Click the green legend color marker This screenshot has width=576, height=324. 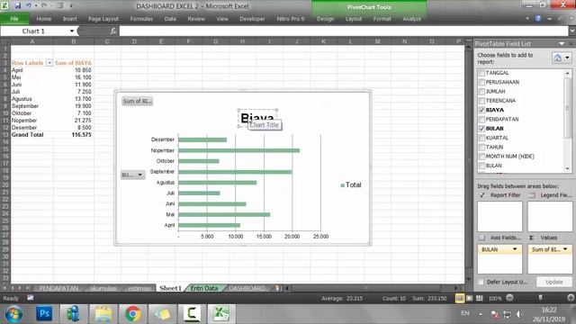pyautogui.click(x=342, y=185)
